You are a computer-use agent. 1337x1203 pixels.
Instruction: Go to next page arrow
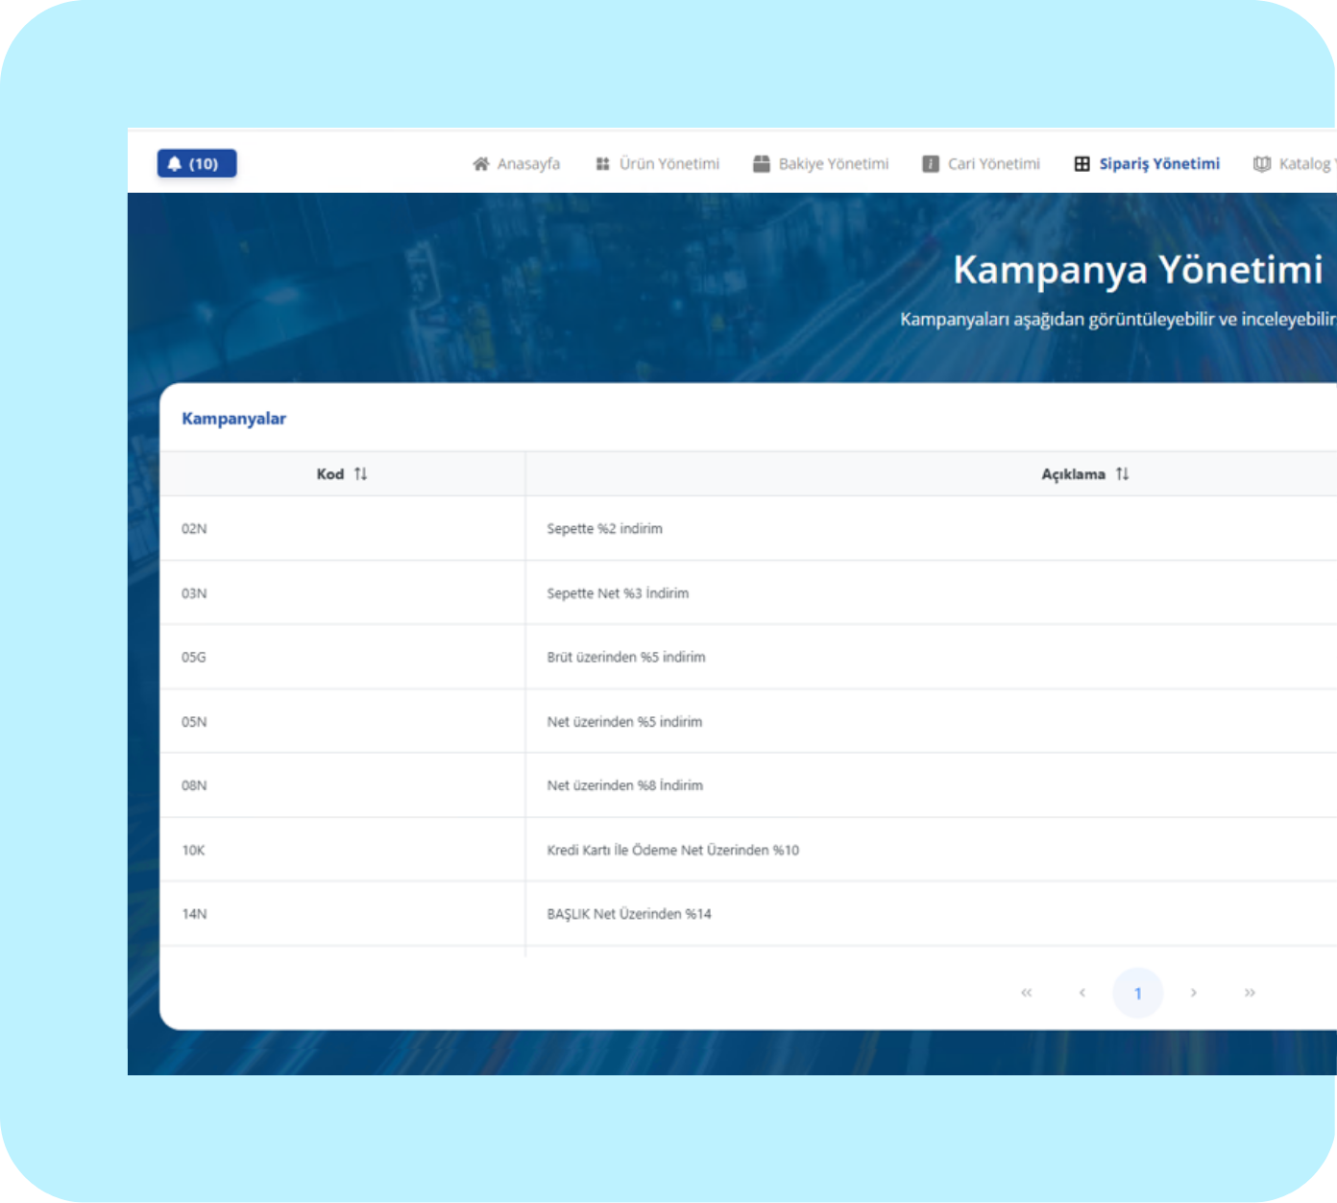[1194, 993]
